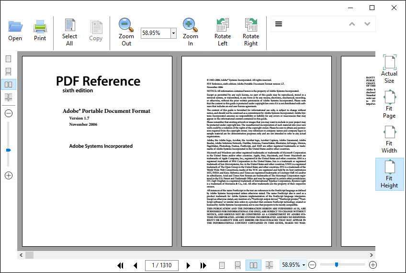406x273 pixels.
Task: Select continuous facing layout in bottom bar
Action: coord(269,265)
